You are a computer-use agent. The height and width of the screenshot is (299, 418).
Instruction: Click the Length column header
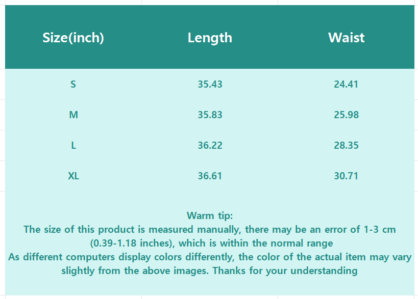(210, 38)
